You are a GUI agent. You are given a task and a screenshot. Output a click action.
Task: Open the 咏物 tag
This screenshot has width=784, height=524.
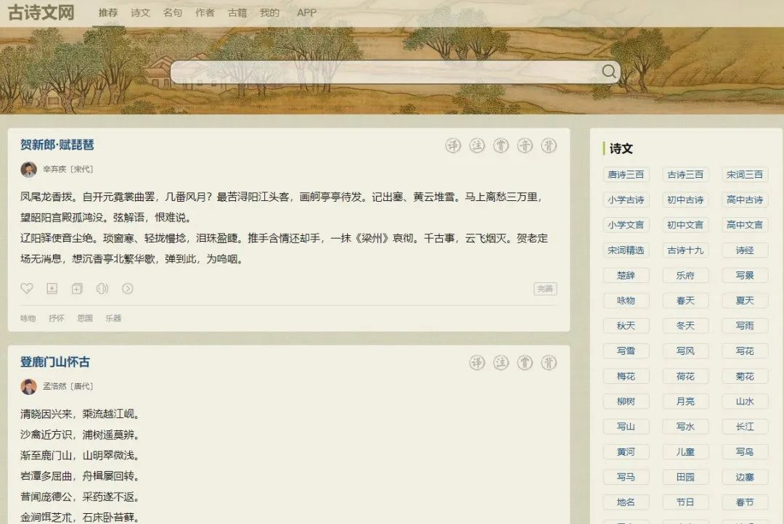[28, 318]
